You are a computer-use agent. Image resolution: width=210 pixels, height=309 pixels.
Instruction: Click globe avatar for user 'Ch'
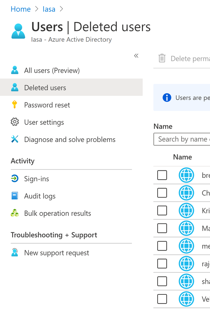pyautogui.click(x=187, y=193)
